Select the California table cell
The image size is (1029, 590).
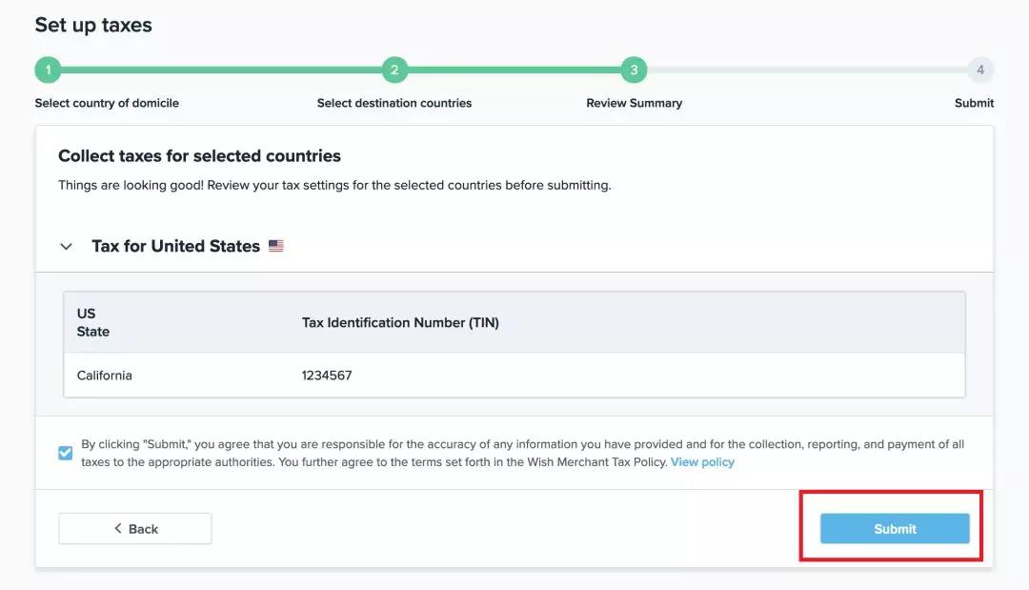coord(105,376)
